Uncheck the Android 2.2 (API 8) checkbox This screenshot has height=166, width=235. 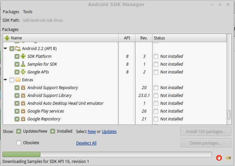(x=12, y=49)
